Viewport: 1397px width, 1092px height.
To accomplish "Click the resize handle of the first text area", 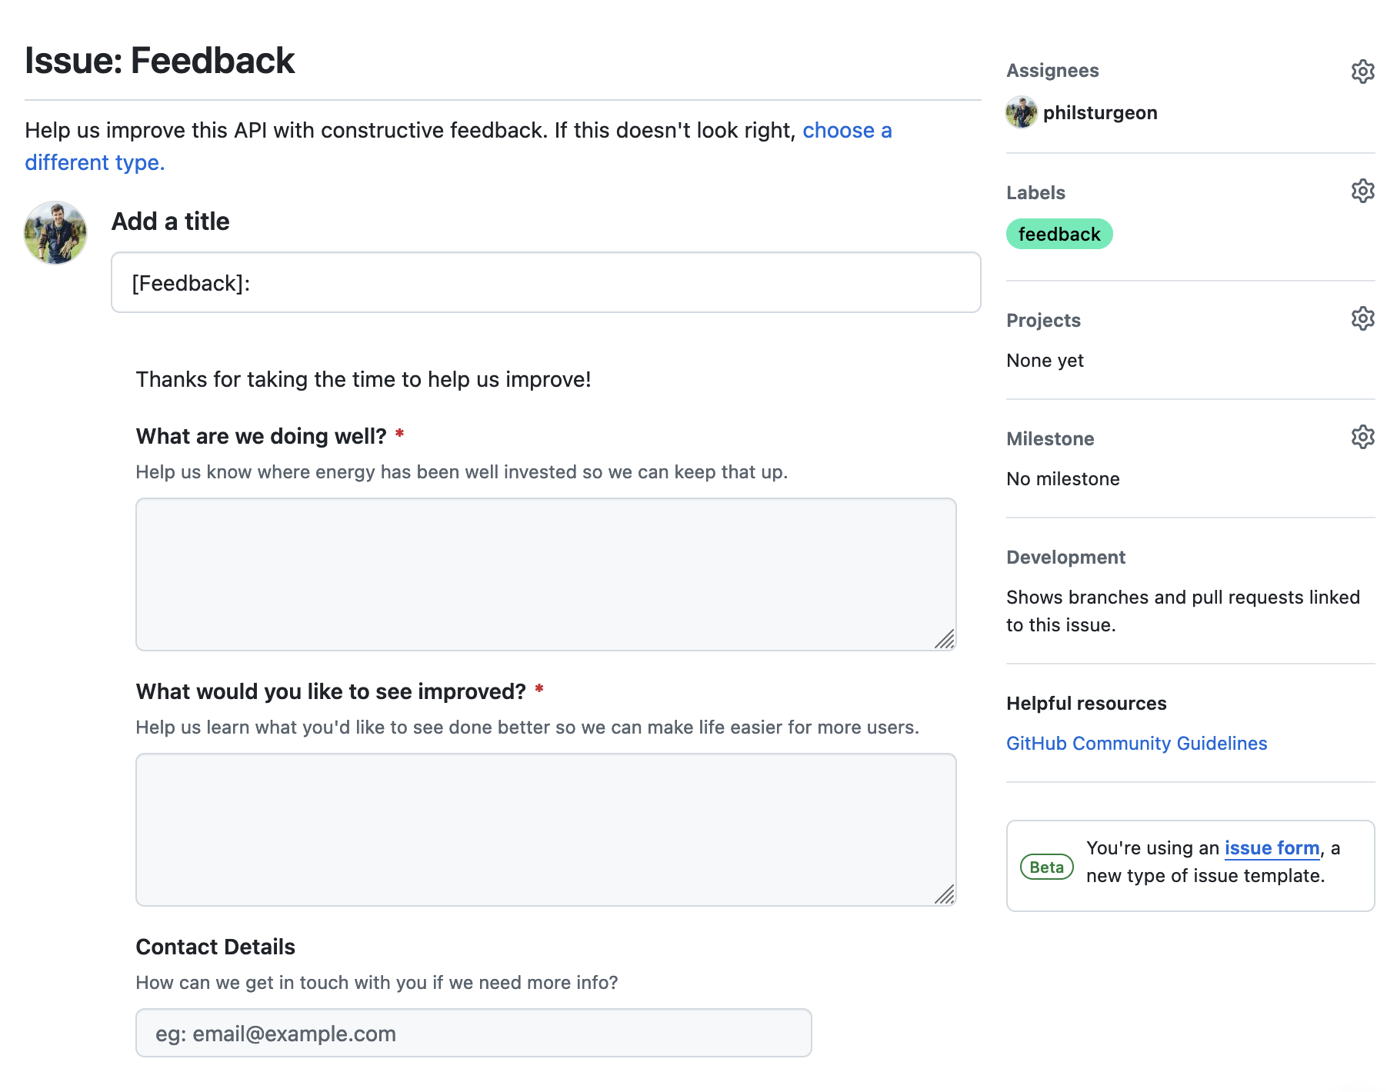I will coord(945,639).
